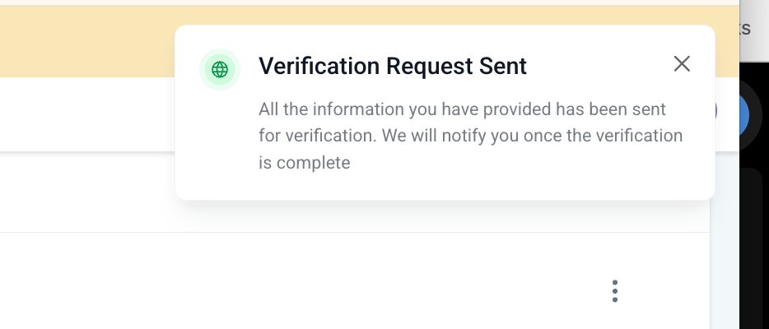Open the three-dot more options menu
The image size is (769, 329).
tap(614, 290)
